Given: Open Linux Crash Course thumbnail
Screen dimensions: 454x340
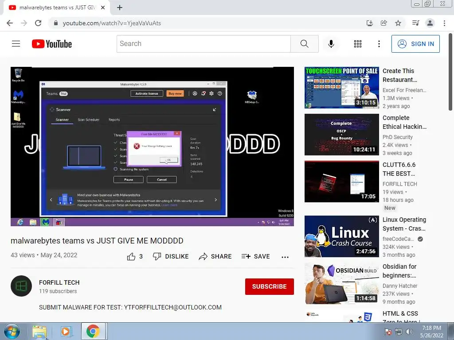Looking at the screenshot, I should (342, 236).
